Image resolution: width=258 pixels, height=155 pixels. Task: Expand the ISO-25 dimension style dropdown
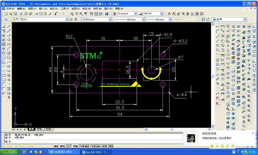(162, 14)
